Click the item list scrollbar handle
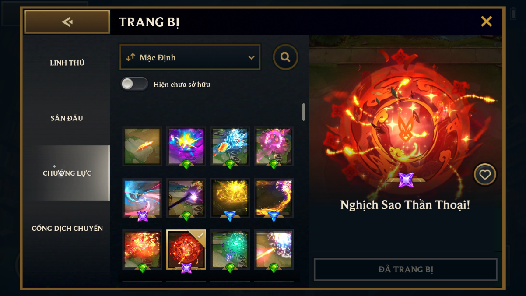 click(x=304, y=112)
